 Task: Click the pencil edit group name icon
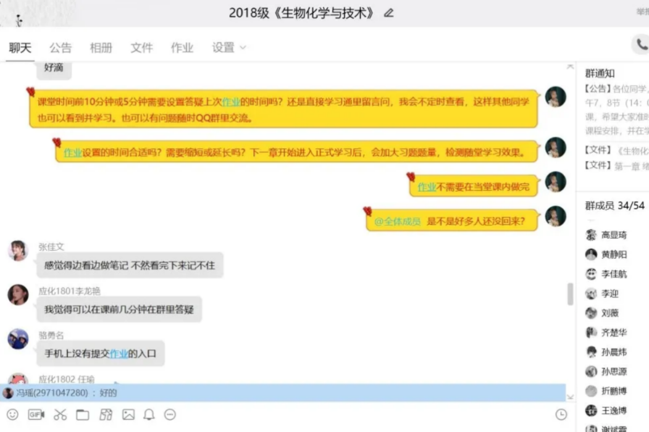coord(388,13)
